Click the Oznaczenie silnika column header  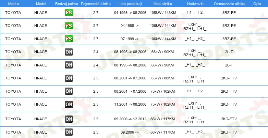[x=230, y=4]
